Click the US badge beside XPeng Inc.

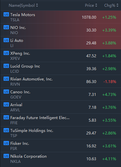pos(6,53)
